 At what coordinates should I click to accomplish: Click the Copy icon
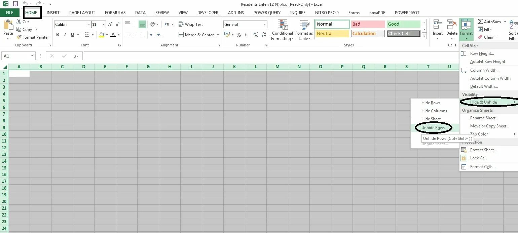(x=19, y=30)
